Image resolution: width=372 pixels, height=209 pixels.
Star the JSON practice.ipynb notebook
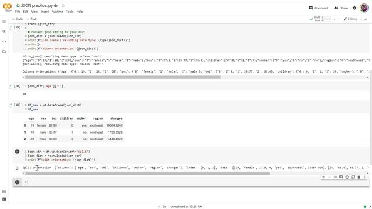(x=63, y=5)
